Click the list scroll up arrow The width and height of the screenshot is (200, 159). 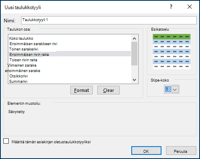pyautogui.click(x=134, y=39)
